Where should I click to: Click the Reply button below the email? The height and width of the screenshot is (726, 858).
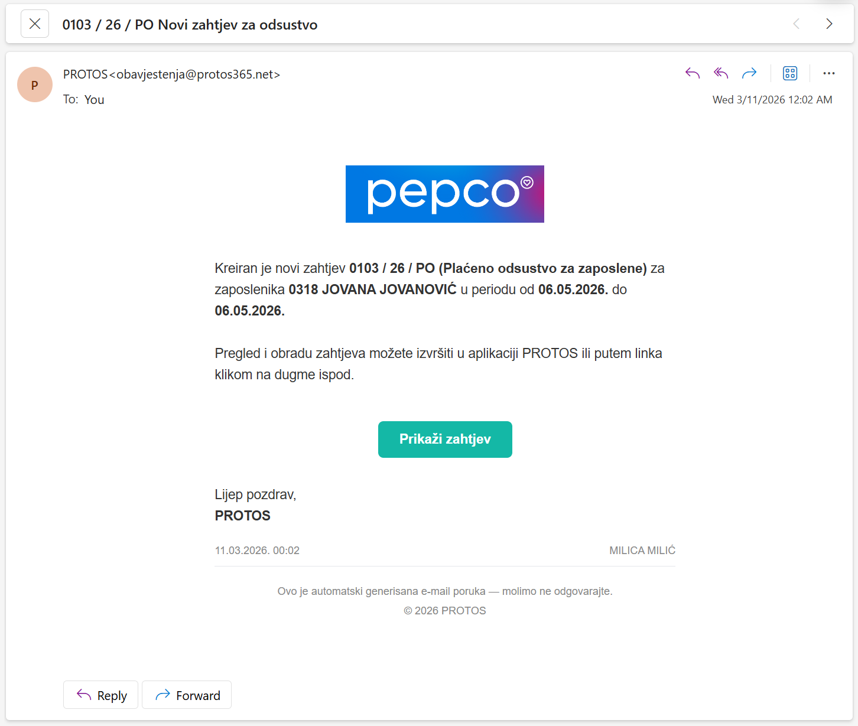(x=100, y=695)
